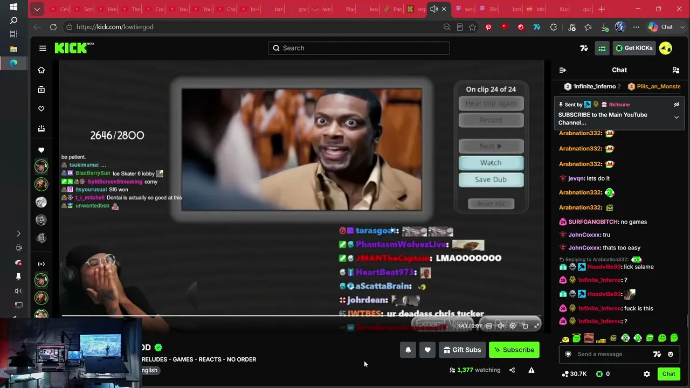The height and width of the screenshot is (388, 690).
Task: Seek along the video progress bar
Action: click(x=301, y=316)
